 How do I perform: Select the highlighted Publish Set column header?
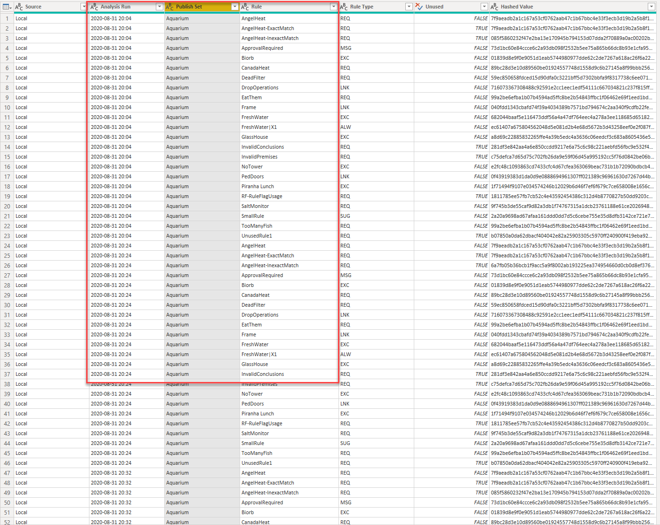[202, 7]
